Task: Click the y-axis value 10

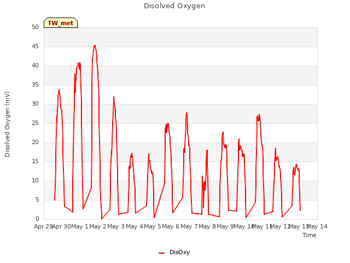Action: [35, 181]
